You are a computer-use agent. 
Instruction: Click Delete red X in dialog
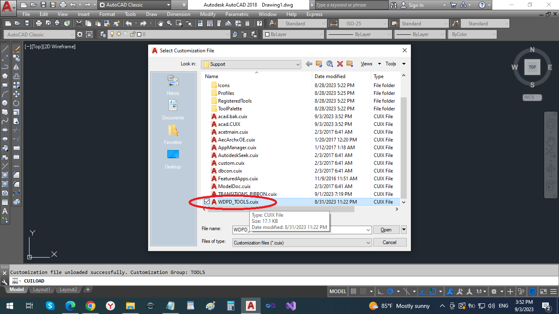[x=340, y=64]
